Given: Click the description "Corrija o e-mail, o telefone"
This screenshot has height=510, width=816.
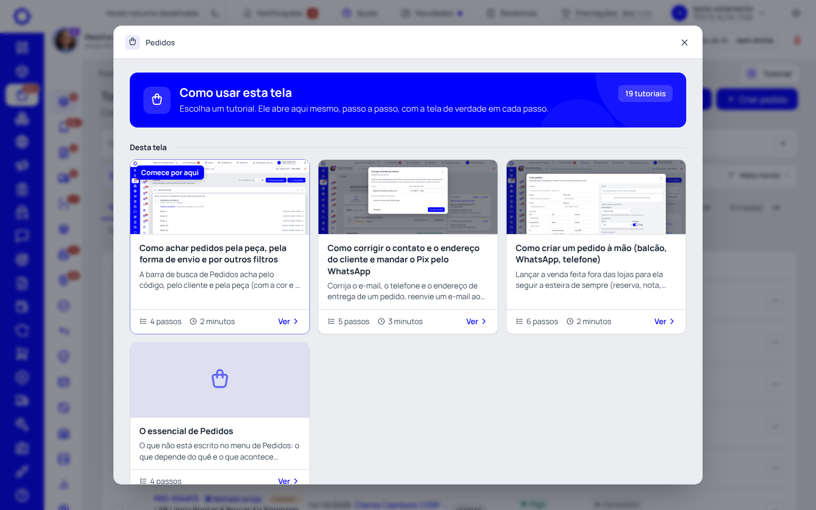Looking at the screenshot, I should pyautogui.click(x=406, y=291).
